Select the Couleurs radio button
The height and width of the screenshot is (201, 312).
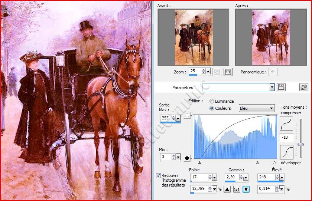pos(212,108)
